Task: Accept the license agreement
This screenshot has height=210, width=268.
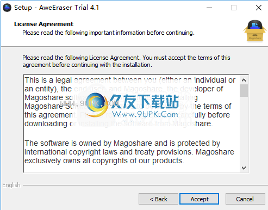Action: 200,199
